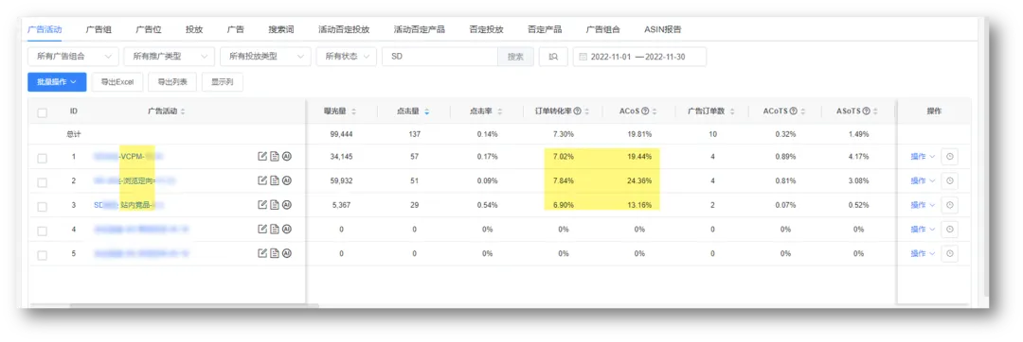This screenshot has width=1023, height=342.
Task: Open the document icon in row 3
Action: click(275, 205)
